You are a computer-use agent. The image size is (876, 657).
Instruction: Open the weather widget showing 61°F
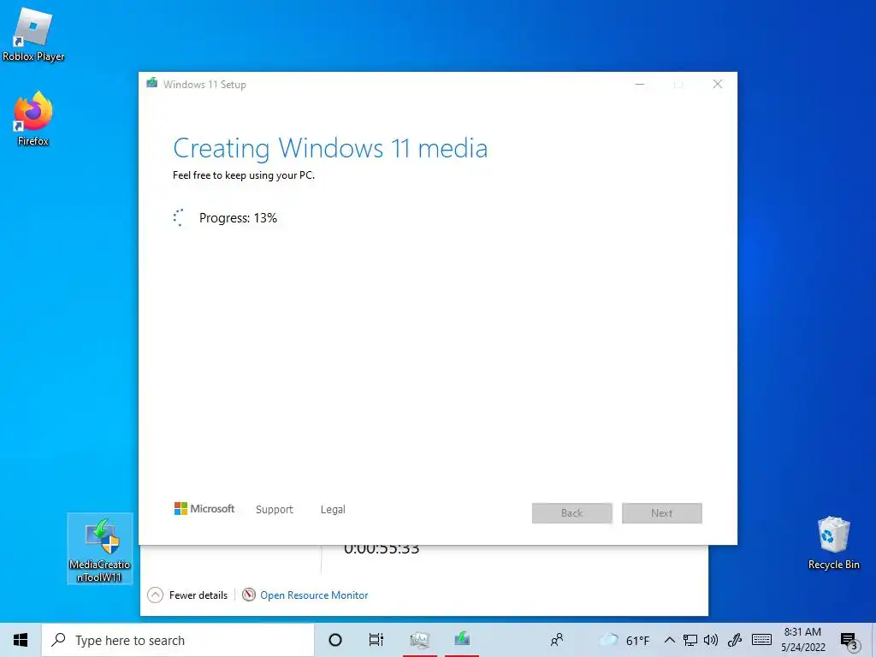(x=624, y=640)
